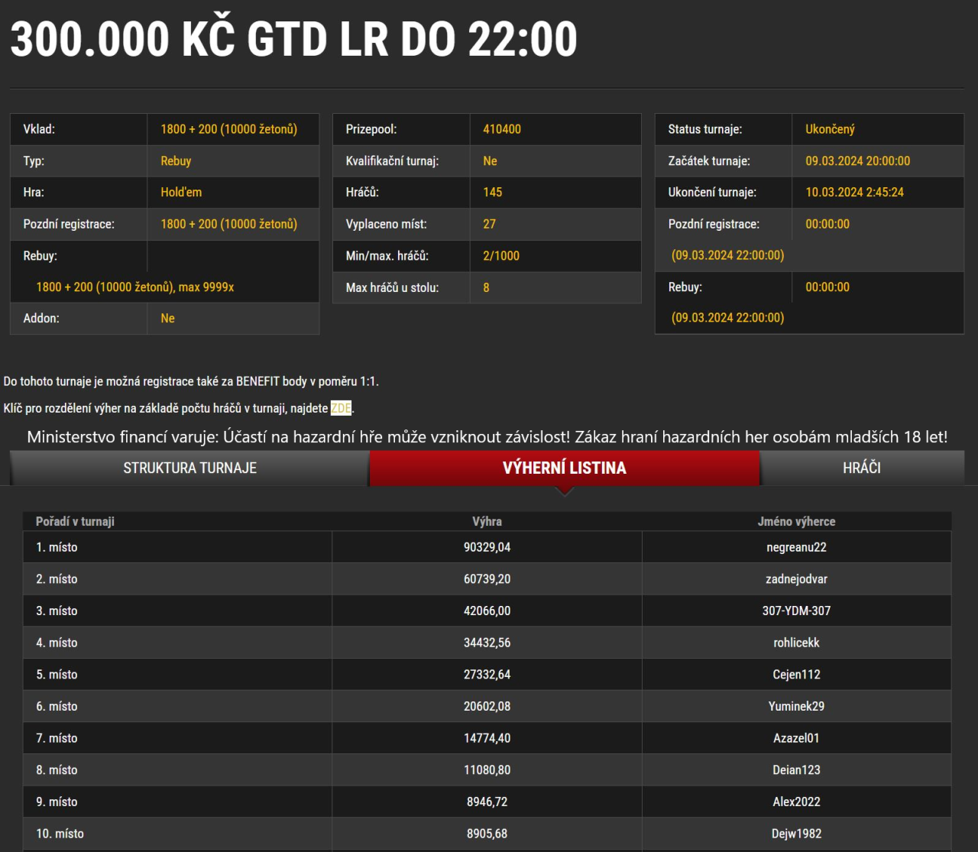Click winner name rohlicekk
This screenshot has height=852, width=978.
point(796,643)
